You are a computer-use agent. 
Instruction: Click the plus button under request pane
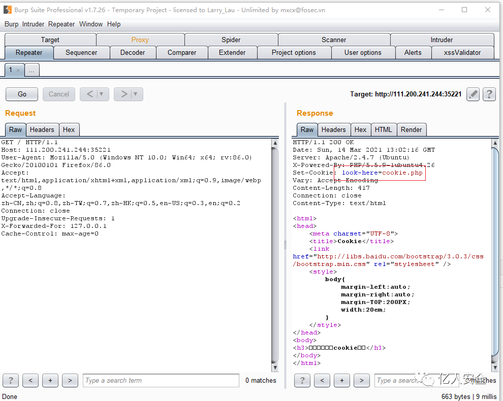[50, 380]
